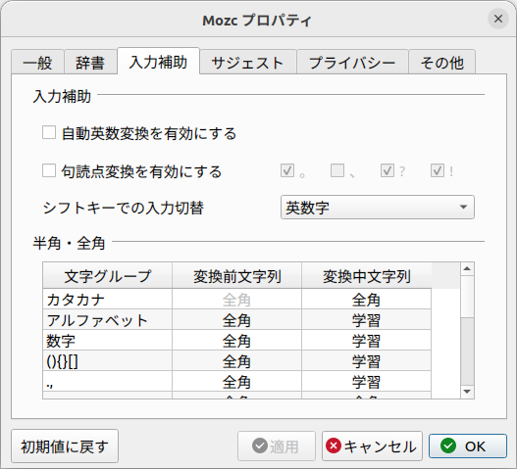Switch to the 一般 tab
The width and height of the screenshot is (517, 469).
click(x=37, y=63)
